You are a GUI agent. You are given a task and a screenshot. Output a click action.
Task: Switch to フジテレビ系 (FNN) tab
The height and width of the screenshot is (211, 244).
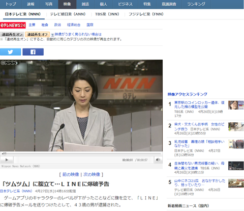[x=146, y=14]
